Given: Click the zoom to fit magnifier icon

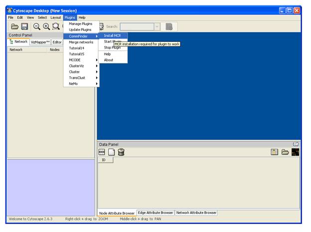Looking at the screenshot, I should click(x=56, y=26).
